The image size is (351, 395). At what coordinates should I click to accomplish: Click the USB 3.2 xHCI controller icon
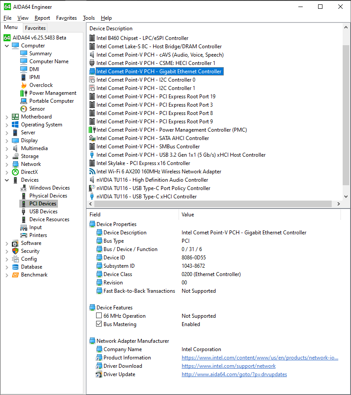click(92, 155)
